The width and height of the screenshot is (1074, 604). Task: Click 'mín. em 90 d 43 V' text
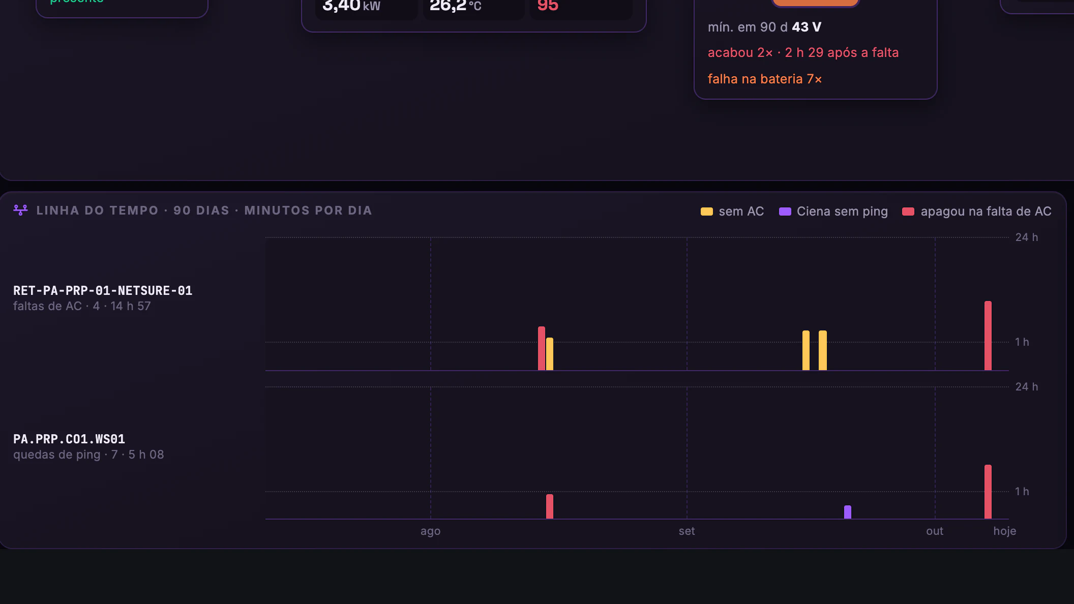(764, 27)
